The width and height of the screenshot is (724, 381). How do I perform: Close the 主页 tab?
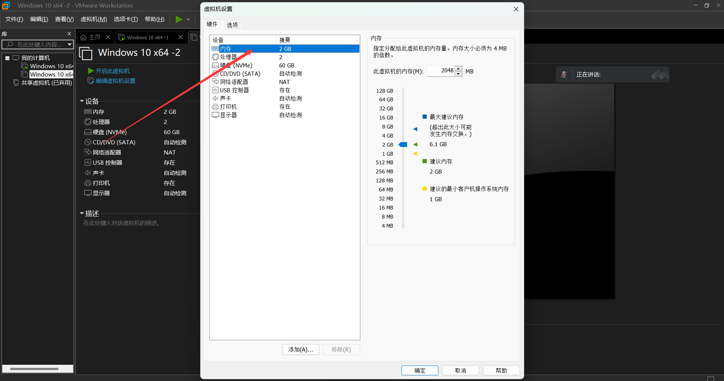click(x=108, y=37)
